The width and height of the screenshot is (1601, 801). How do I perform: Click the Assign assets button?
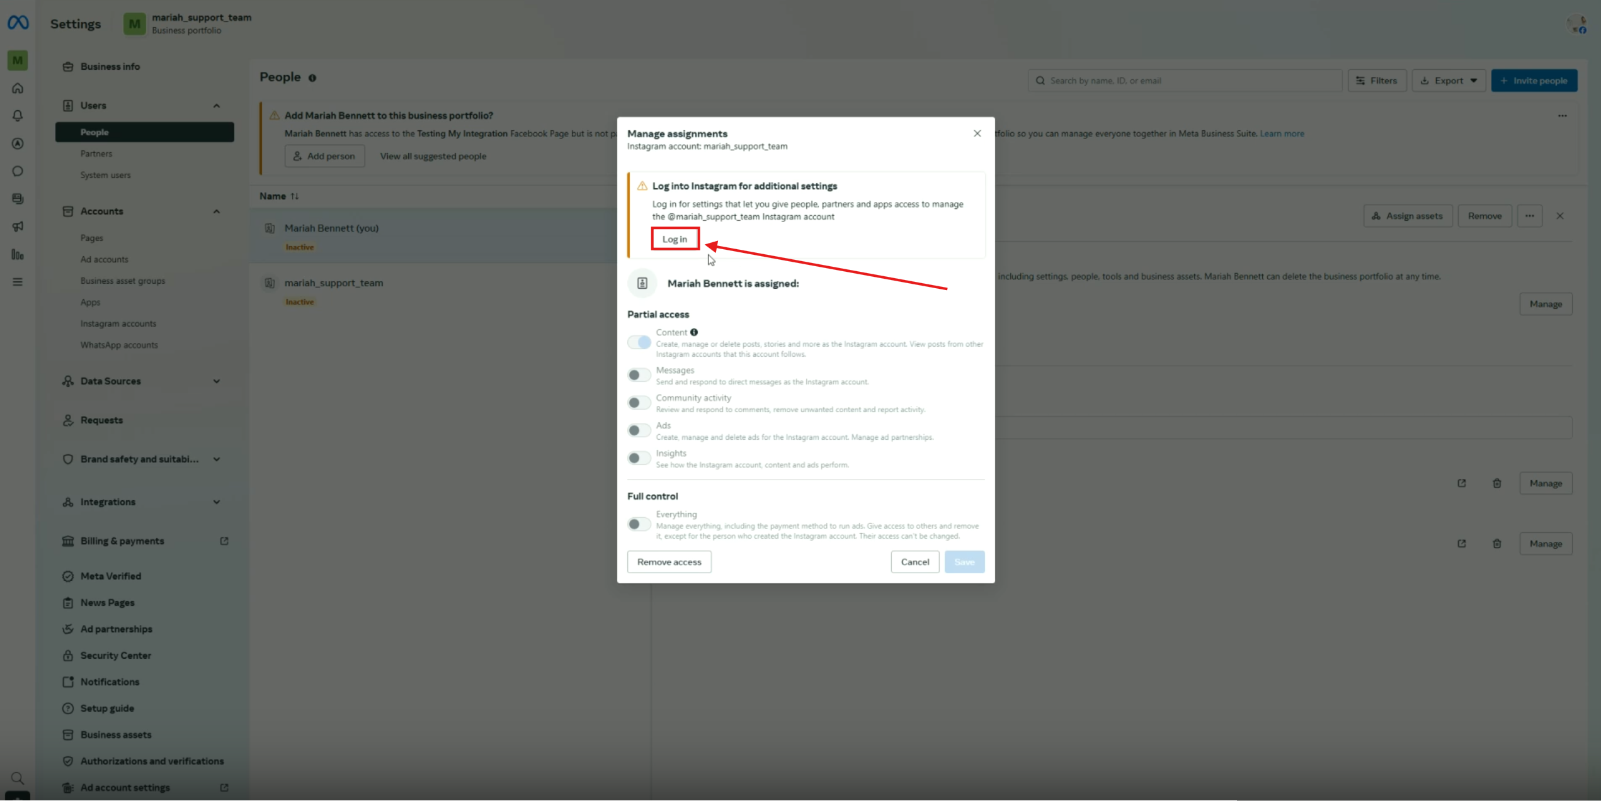(1408, 216)
